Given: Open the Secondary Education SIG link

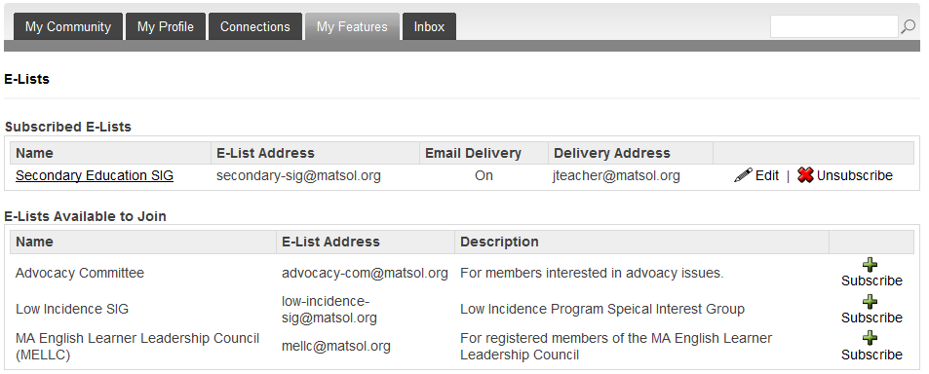Looking at the screenshot, I should pos(95,175).
